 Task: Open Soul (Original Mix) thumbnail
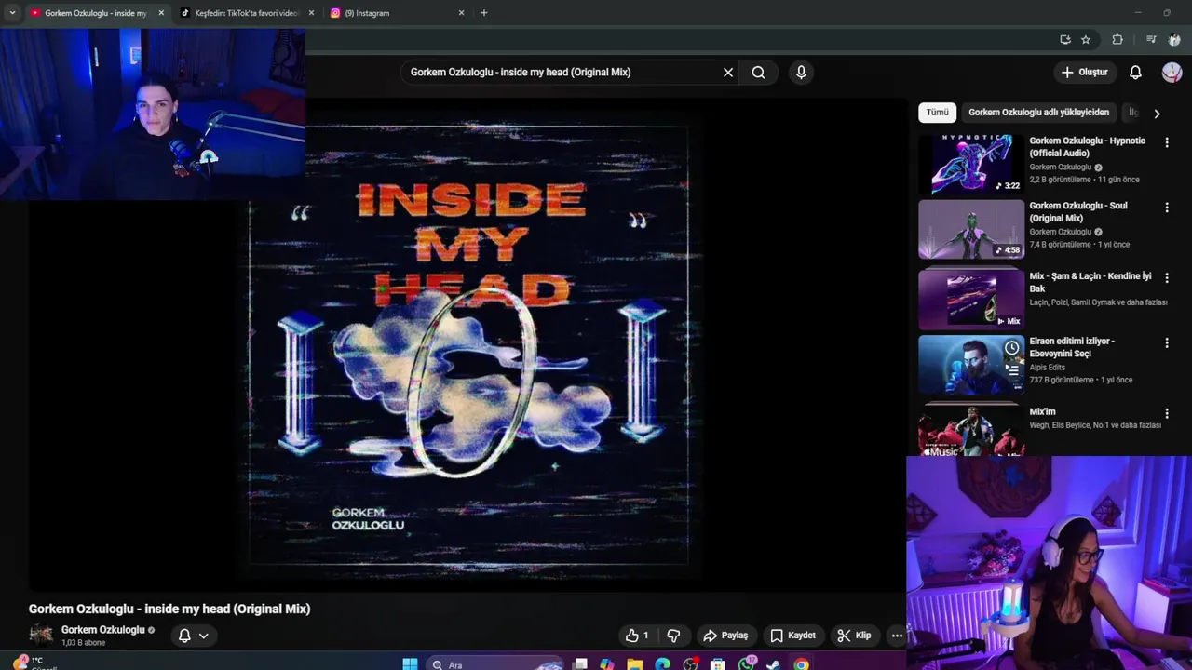click(x=971, y=230)
